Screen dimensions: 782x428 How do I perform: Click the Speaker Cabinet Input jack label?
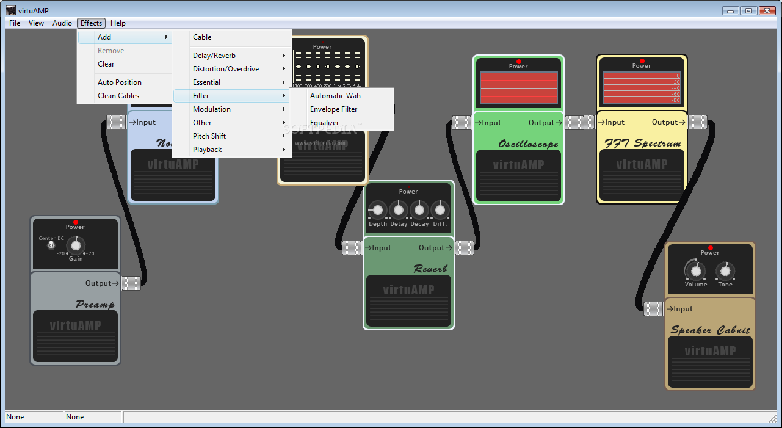click(x=679, y=309)
